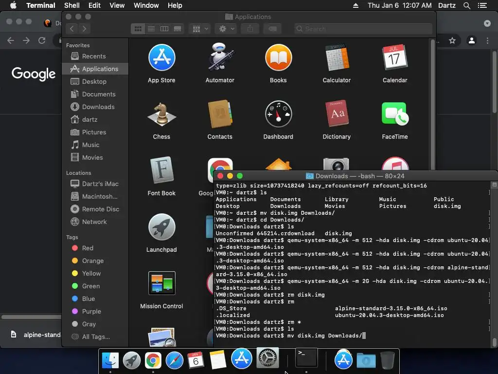Open Chrome's three-dot menu
Viewport: 498px width, 374px height.
coord(487,40)
